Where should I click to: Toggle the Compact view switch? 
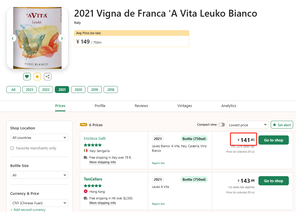tap(221, 125)
